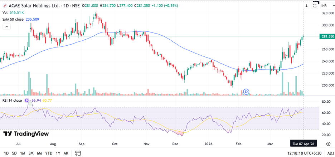The height and width of the screenshot is (157, 335).
Task: Click the Vol indicator label
Action: [x=5, y=12]
